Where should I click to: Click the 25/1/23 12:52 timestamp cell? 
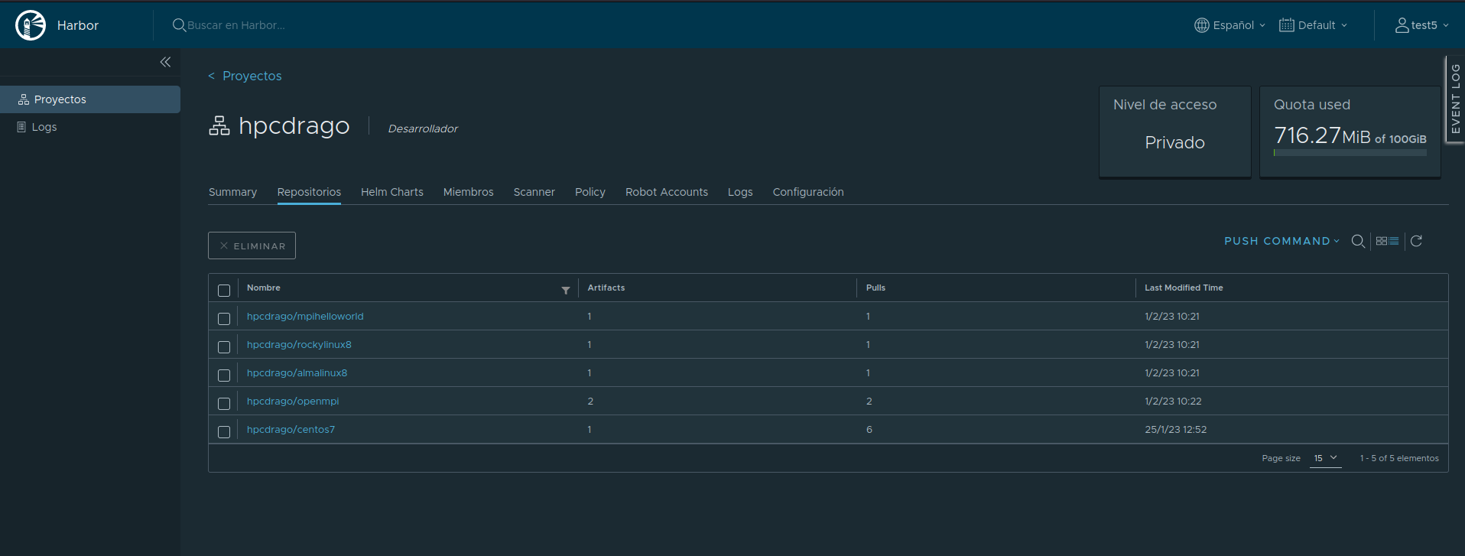[x=1175, y=429]
